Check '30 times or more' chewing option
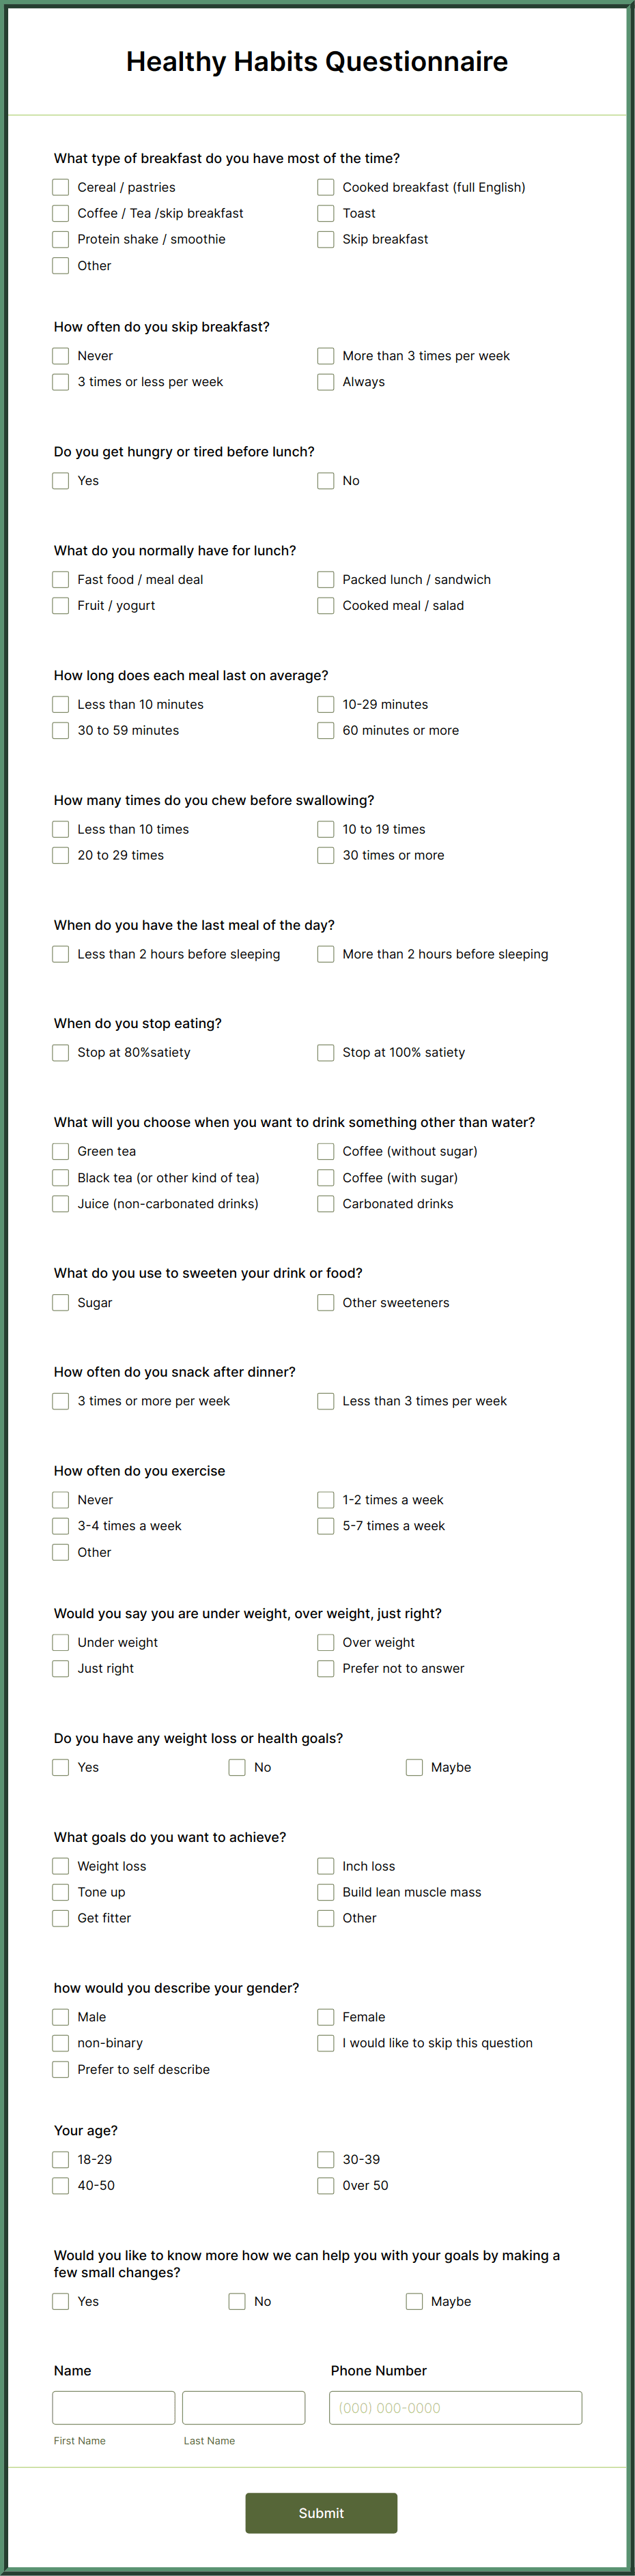The image size is (635, 2576). (326, 855)
